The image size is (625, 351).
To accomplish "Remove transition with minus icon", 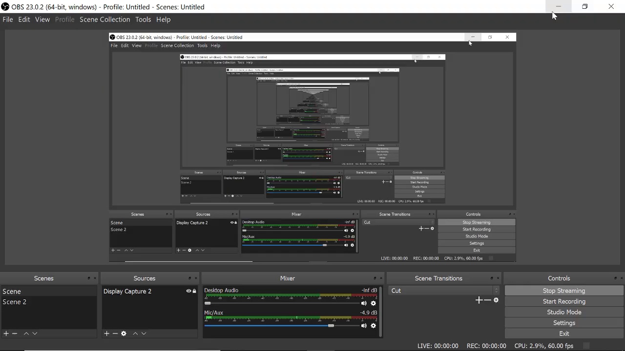I will click(487, 300).
